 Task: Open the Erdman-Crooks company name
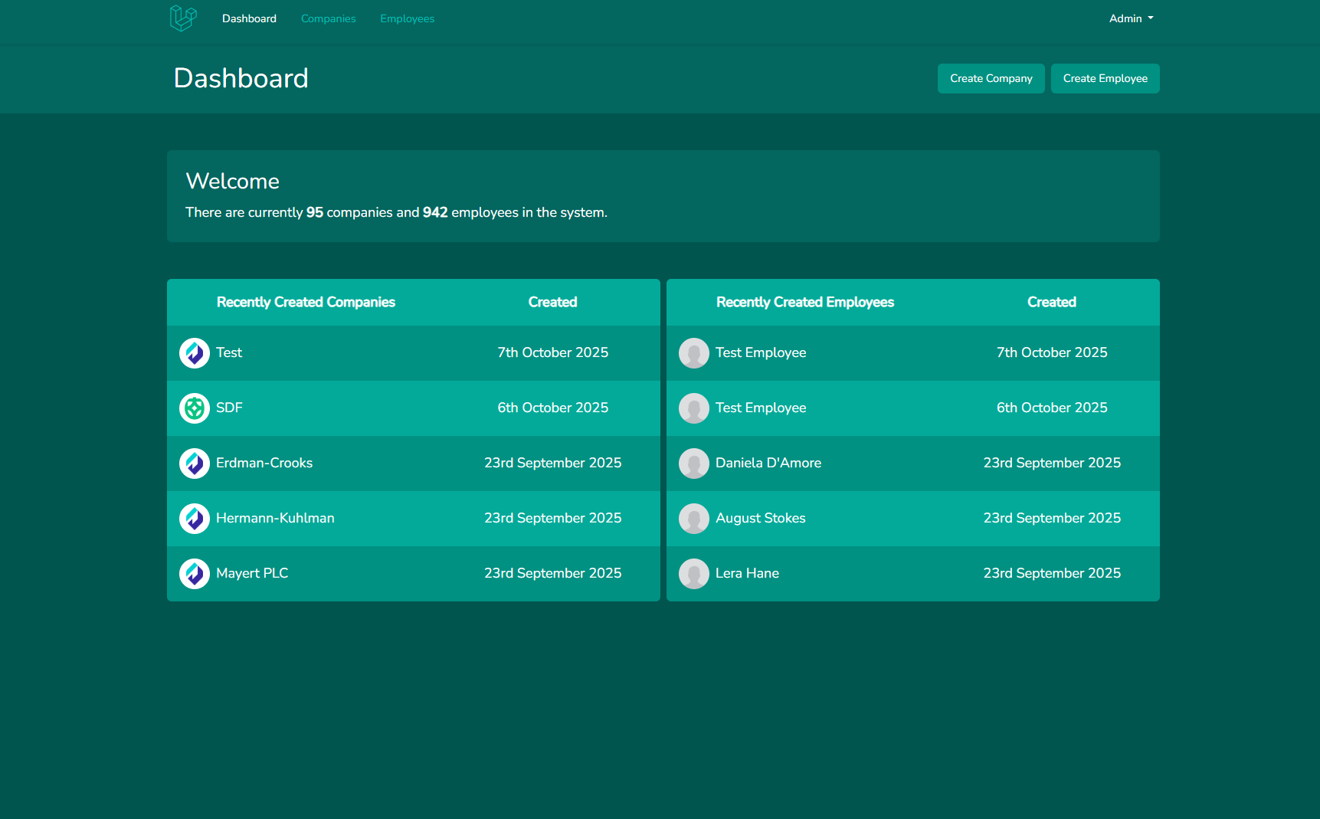[264, 463]
